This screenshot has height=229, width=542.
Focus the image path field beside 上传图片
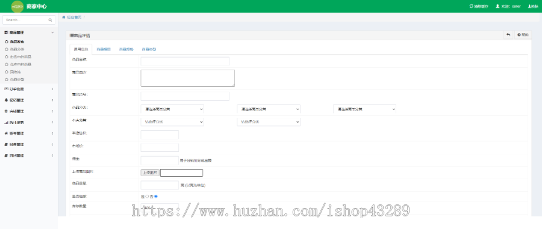[181, 173]
